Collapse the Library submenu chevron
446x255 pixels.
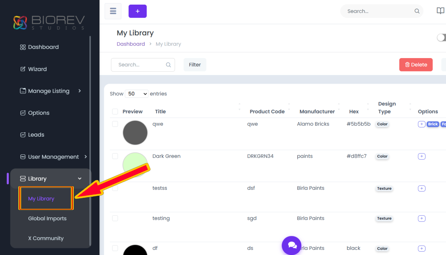tap(80, 179)
